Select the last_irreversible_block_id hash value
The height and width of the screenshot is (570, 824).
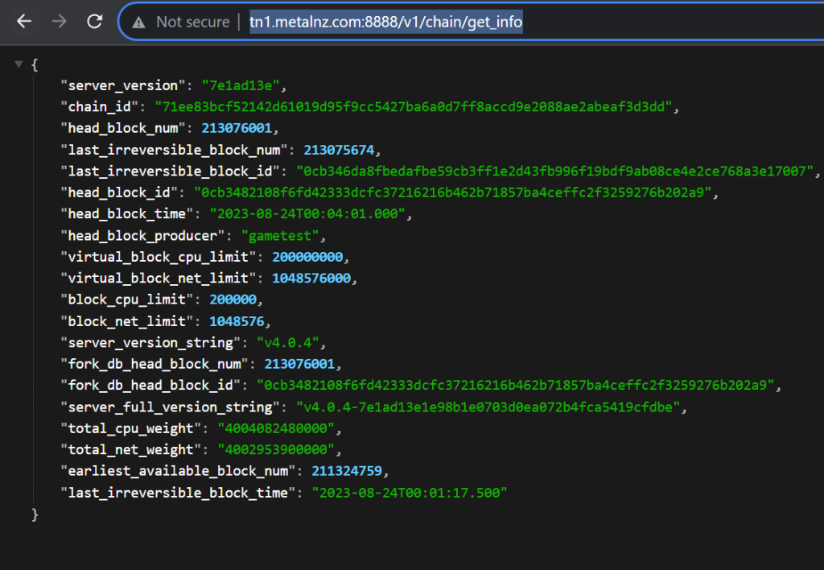pyautogui.click(x=555, y=171)
